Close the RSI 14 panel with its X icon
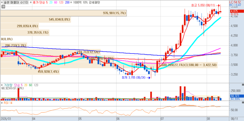Screen dimensions: 244x121 tap(243, 103)
